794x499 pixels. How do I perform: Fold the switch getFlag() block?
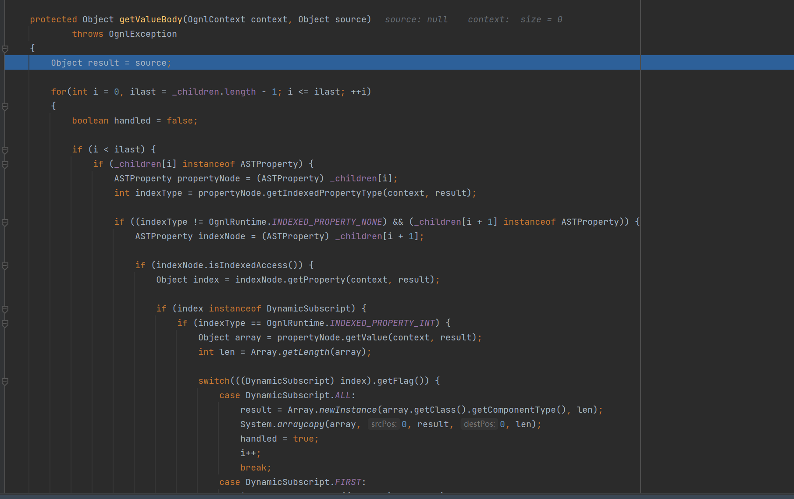click(5, 381)
